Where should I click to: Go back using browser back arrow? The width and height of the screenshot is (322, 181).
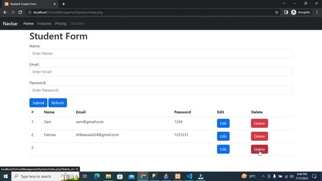point(5,12)
